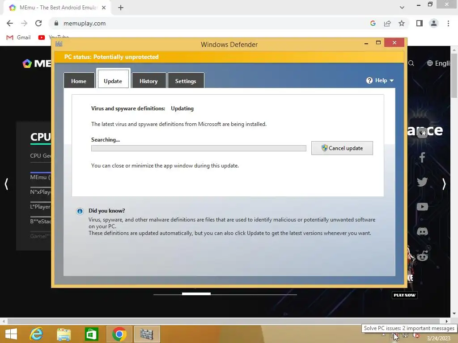Show previous MEmu slide with left arrow
The height and width of the screenshot is (343, 458).
click(6, 184)
